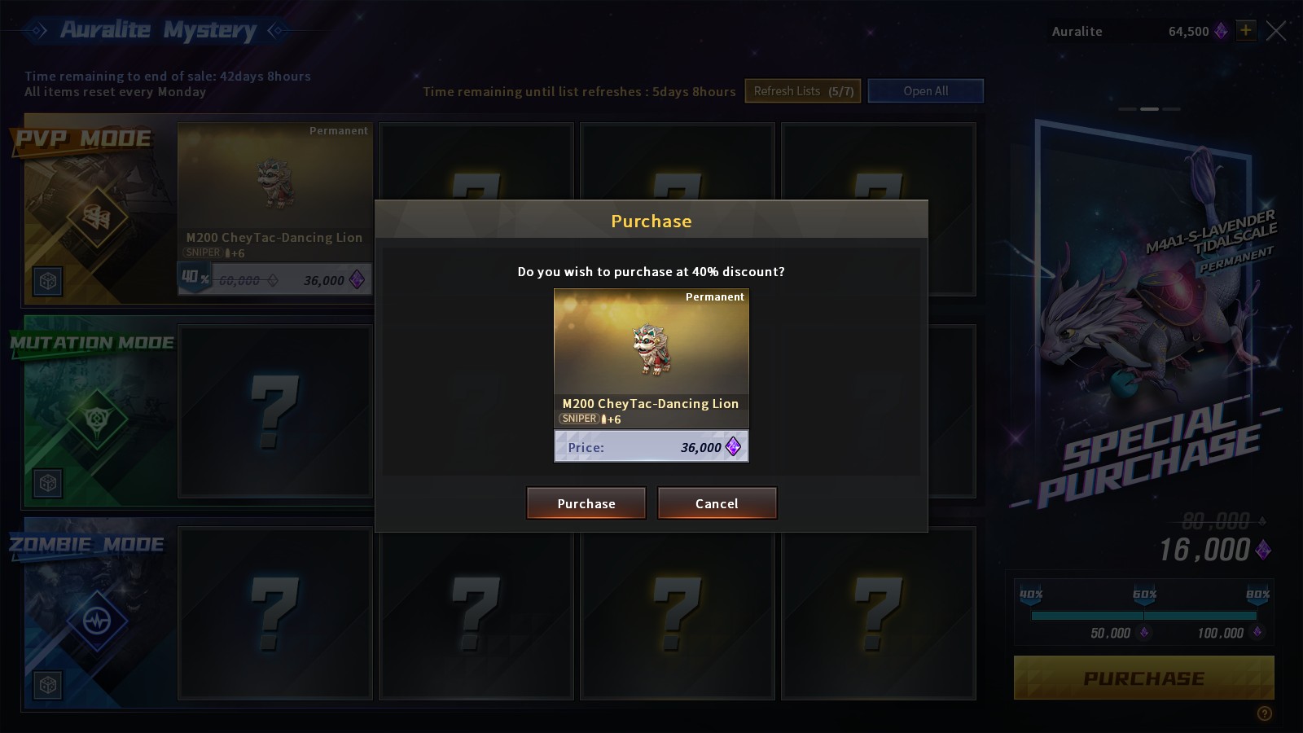
Task: Select the M200 CheyTac-Dancing Lion card in PVP row
Action: pos(275,208)
